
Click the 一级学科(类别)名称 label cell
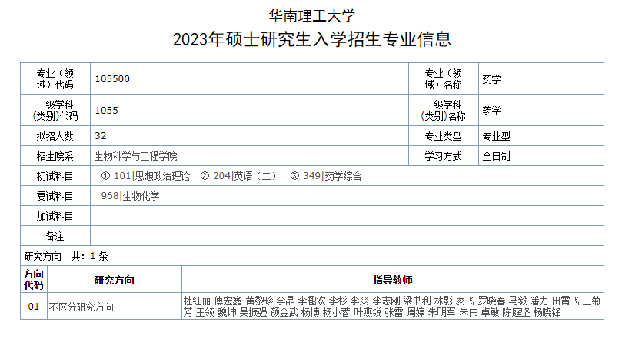tap(444, 110)
